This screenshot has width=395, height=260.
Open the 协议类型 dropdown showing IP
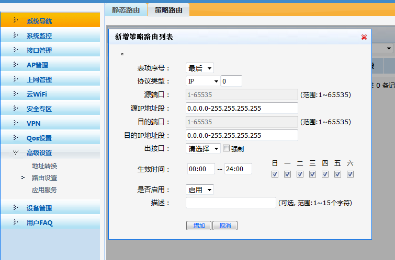tap(203, 81)
